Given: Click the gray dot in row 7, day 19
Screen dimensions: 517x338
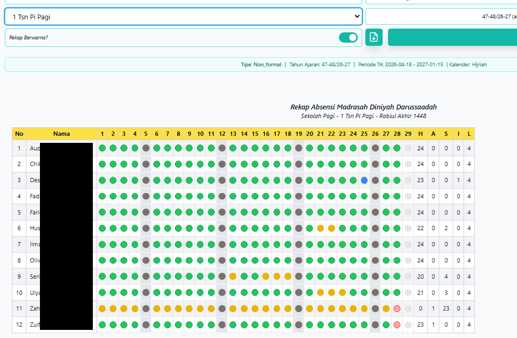Looking at the screenshot, I should (299, 244).
